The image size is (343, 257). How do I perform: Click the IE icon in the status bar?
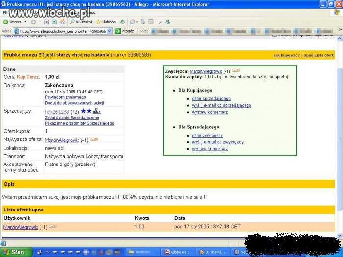click(3, 243)
